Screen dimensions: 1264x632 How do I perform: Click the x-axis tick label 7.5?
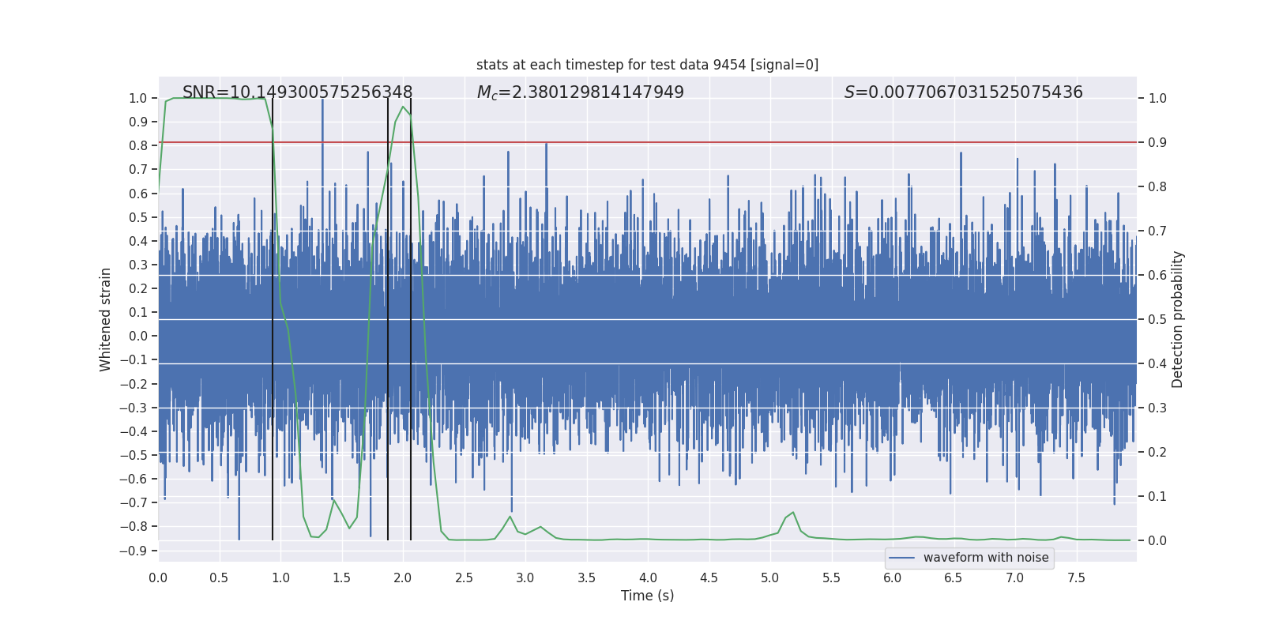pos(1076,577)
